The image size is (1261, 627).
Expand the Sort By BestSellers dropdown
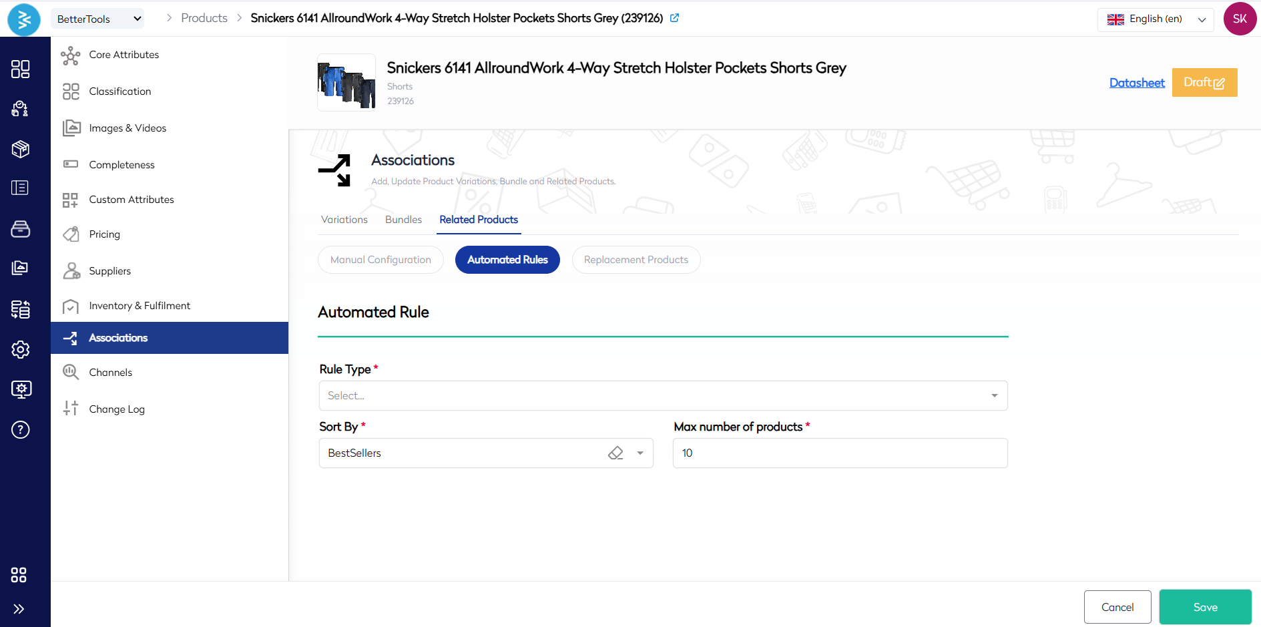pyautogui.click(x=640, y=453)
